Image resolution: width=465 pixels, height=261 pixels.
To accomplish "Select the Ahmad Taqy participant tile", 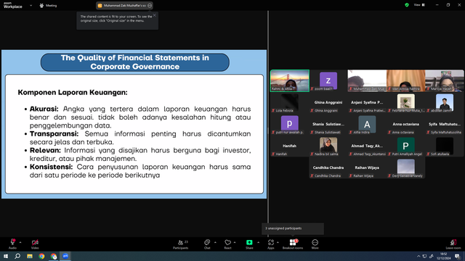I will (x=367, y=146).
